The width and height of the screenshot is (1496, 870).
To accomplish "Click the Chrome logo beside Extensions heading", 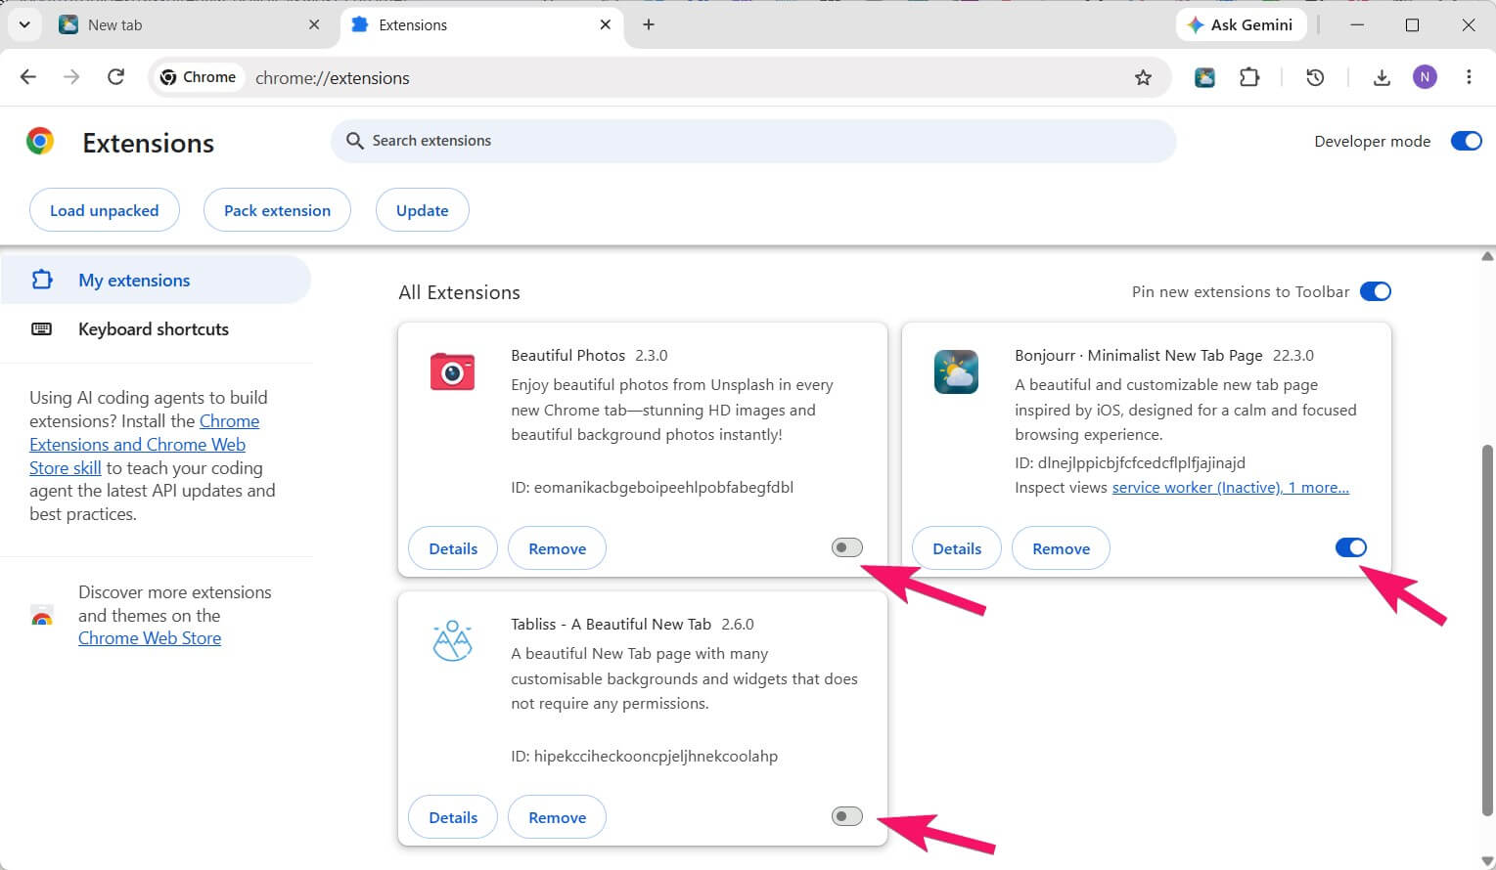I will coord(40,142).
